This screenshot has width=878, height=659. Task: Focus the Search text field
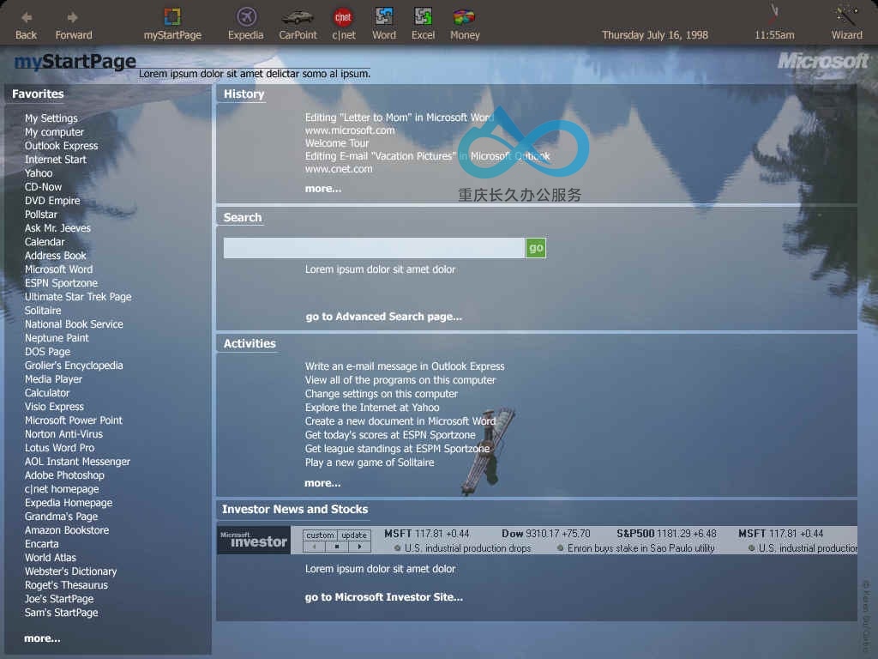coord(374,248)
